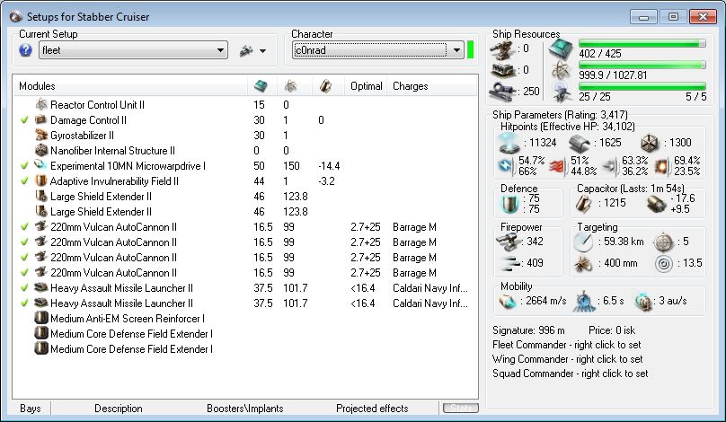Toggle Adaptive Invulnerability Field II active state
This screenshot has height=422, width=726.
click(25, 181)
